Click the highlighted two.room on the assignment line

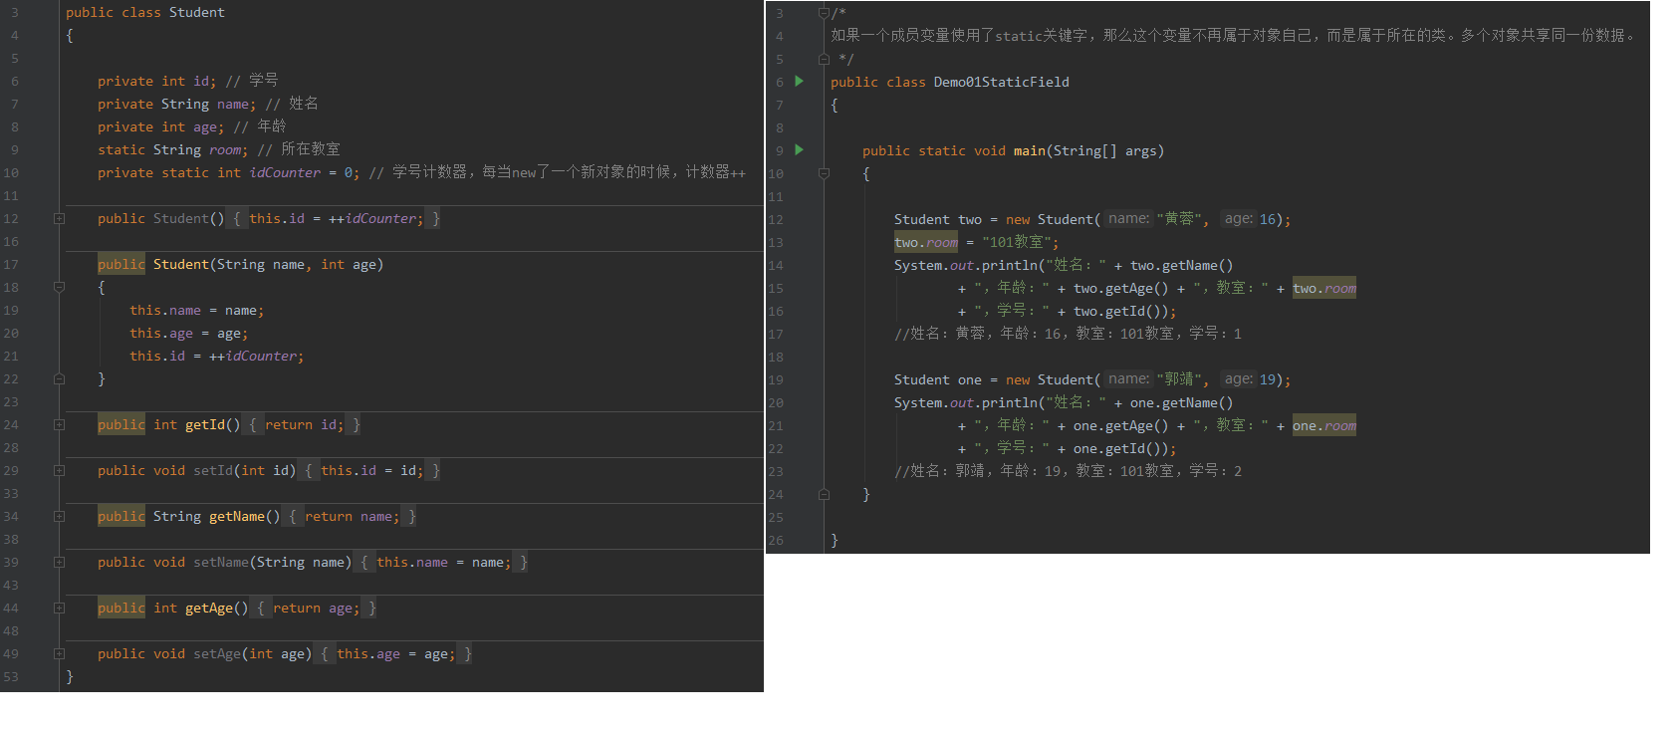tap(925, 243)
